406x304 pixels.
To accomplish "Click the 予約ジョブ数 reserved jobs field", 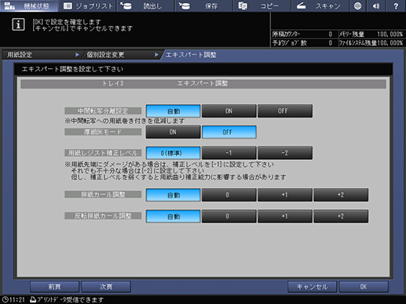I will click(304, 43).
